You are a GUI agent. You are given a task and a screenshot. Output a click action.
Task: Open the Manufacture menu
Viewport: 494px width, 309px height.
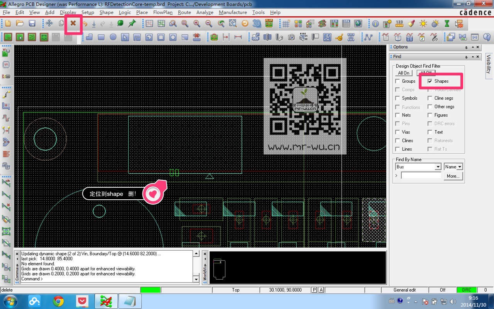[x=233, y=12]
